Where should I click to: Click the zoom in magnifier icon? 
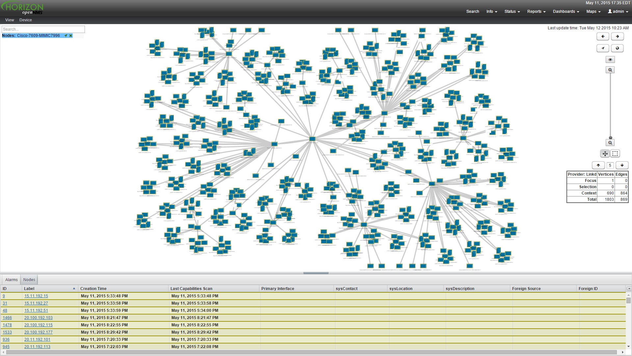610,70
